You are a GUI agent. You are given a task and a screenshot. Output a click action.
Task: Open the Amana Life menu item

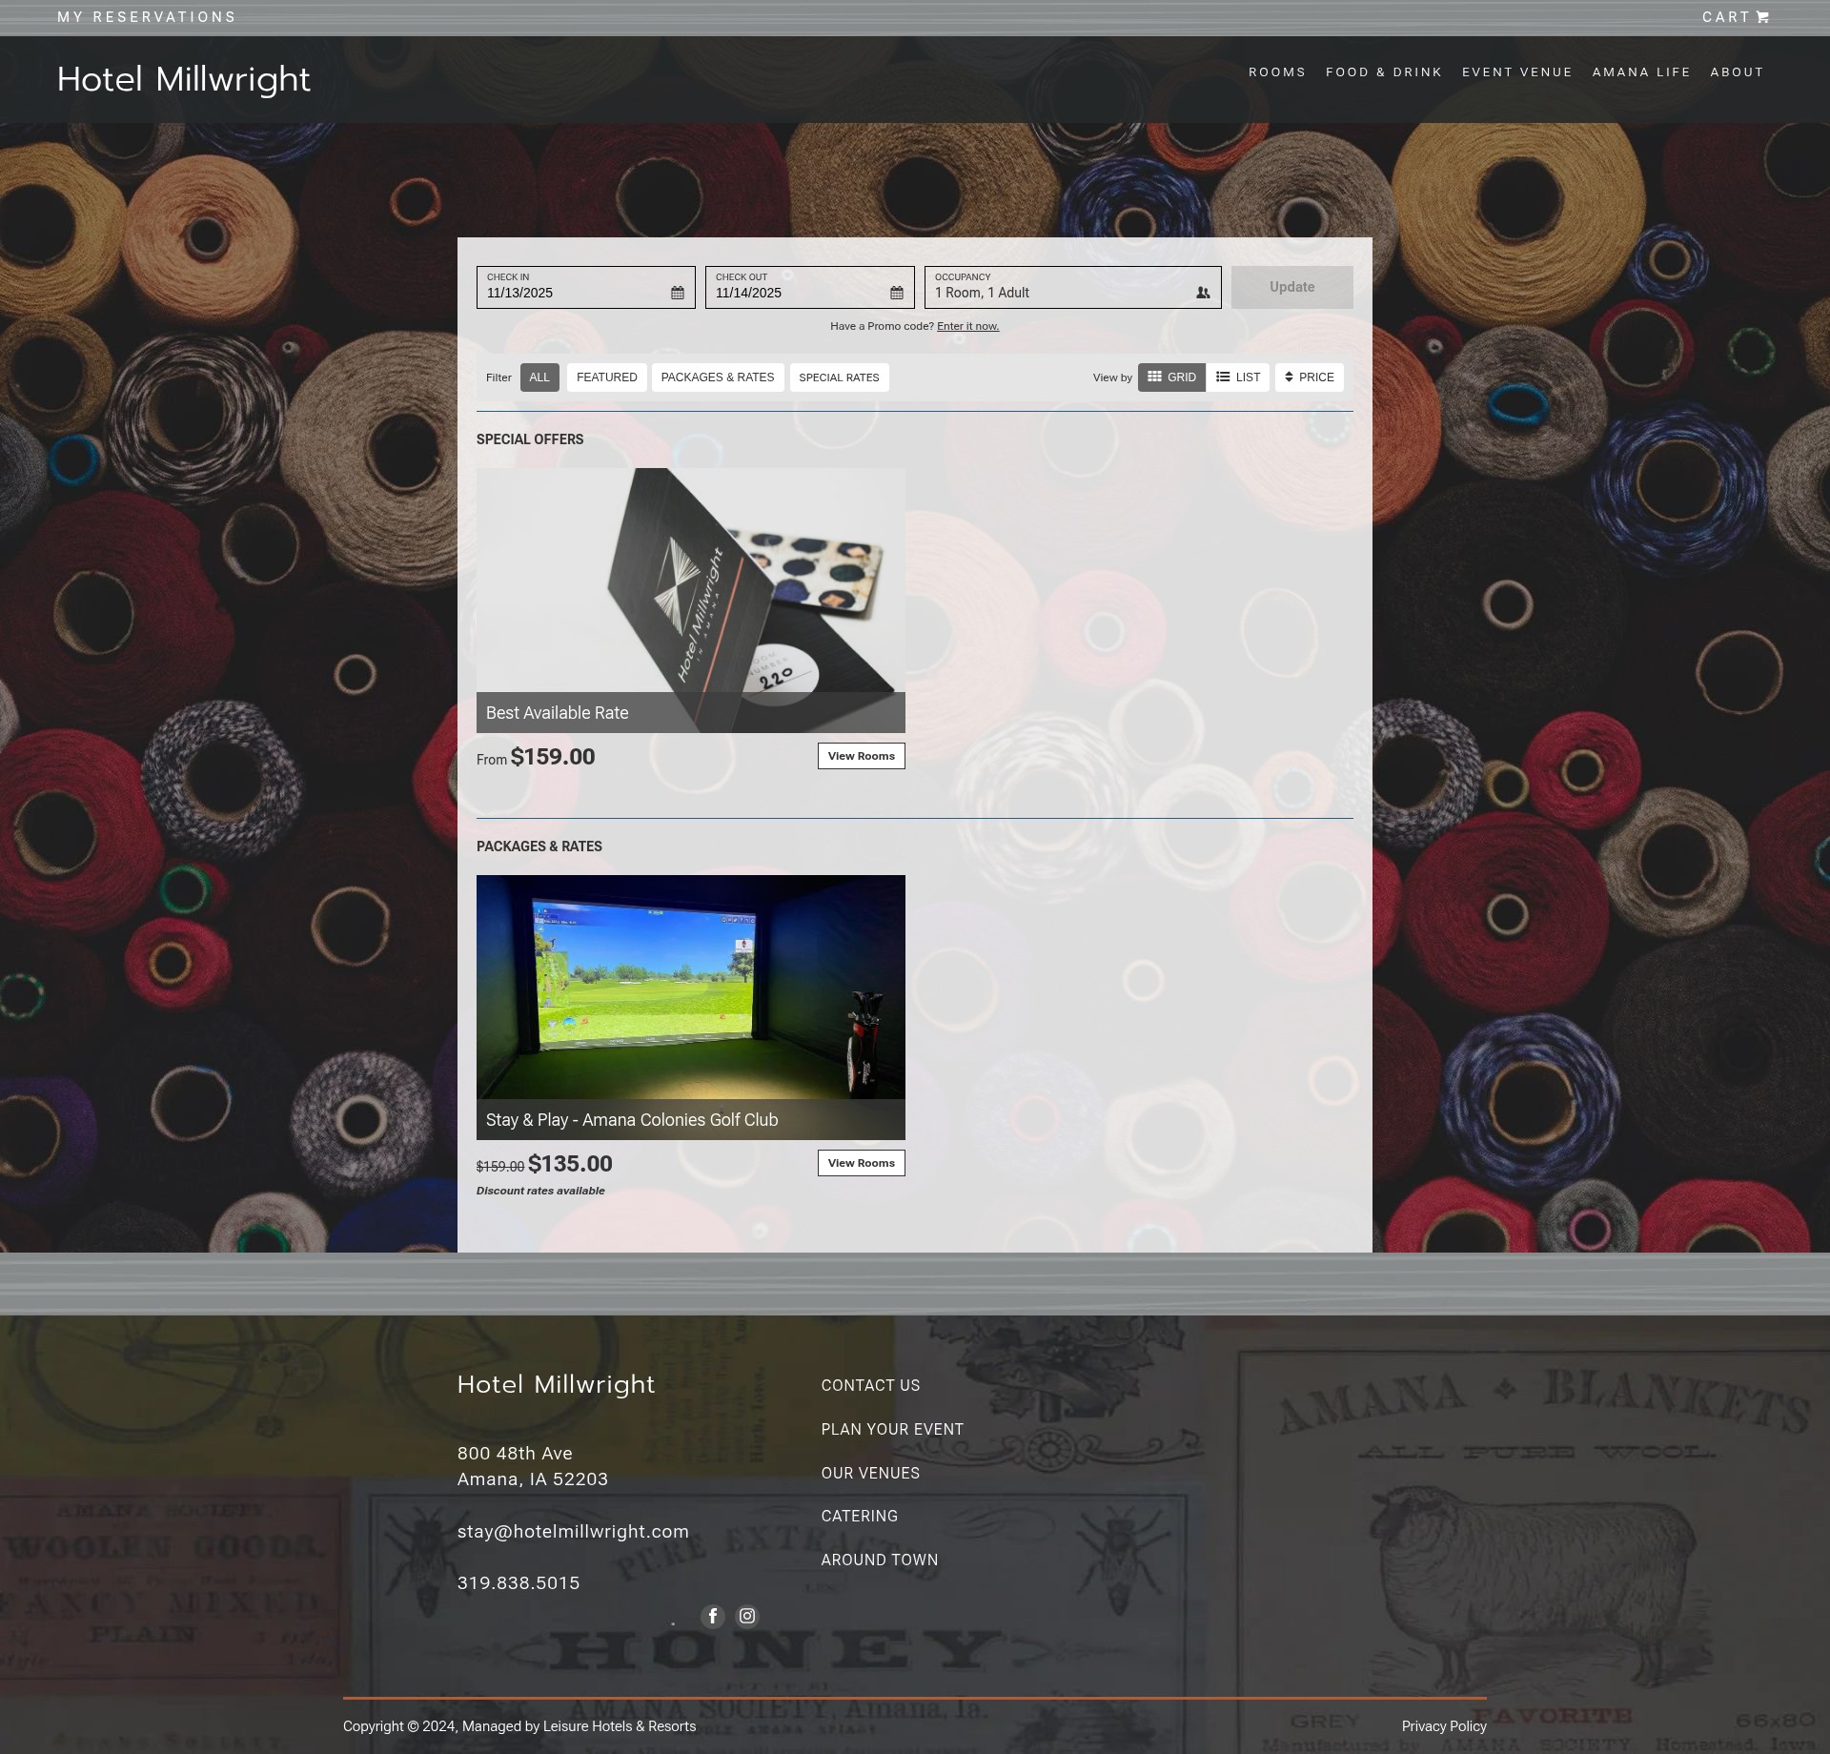coord(1641,72)
